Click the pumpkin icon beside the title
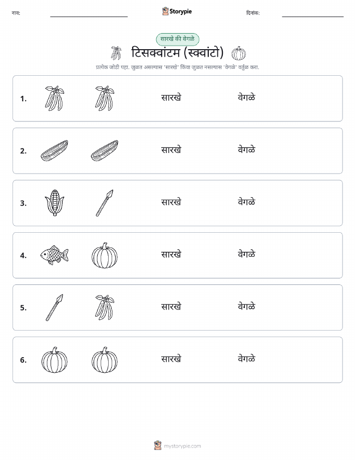 click(x=238, y=53)
